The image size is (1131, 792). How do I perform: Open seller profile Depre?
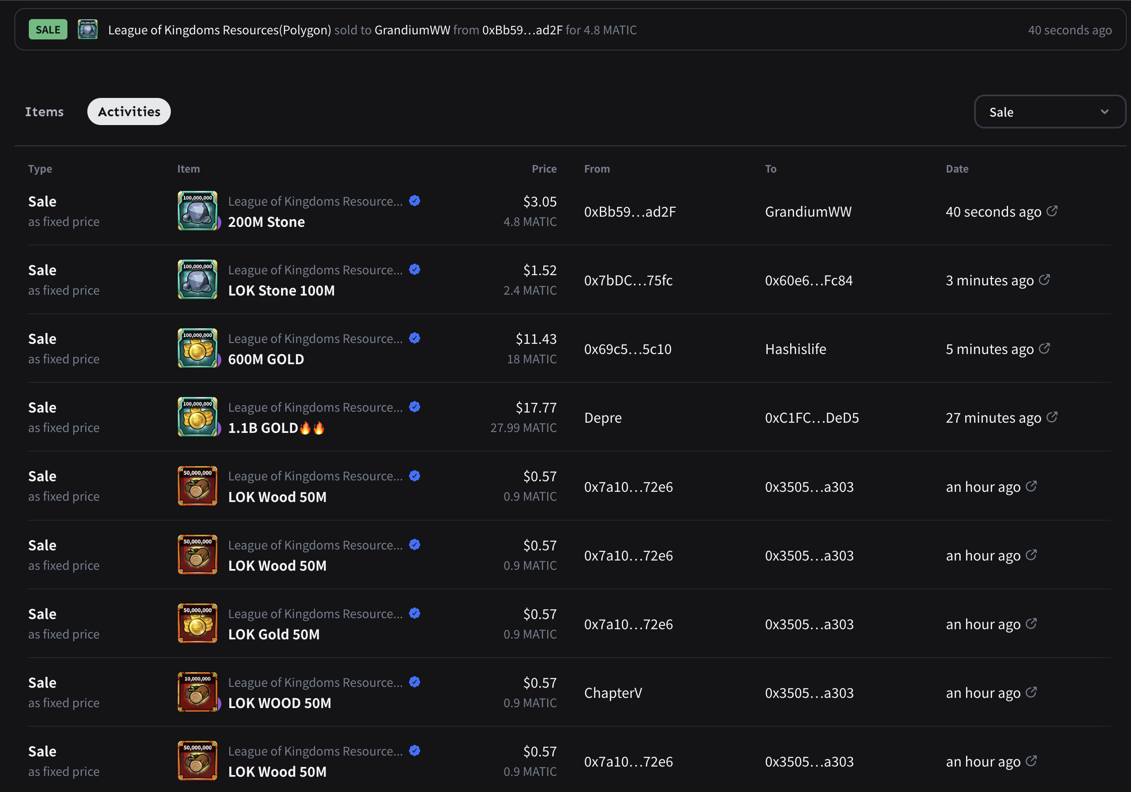tap(603, 418)
